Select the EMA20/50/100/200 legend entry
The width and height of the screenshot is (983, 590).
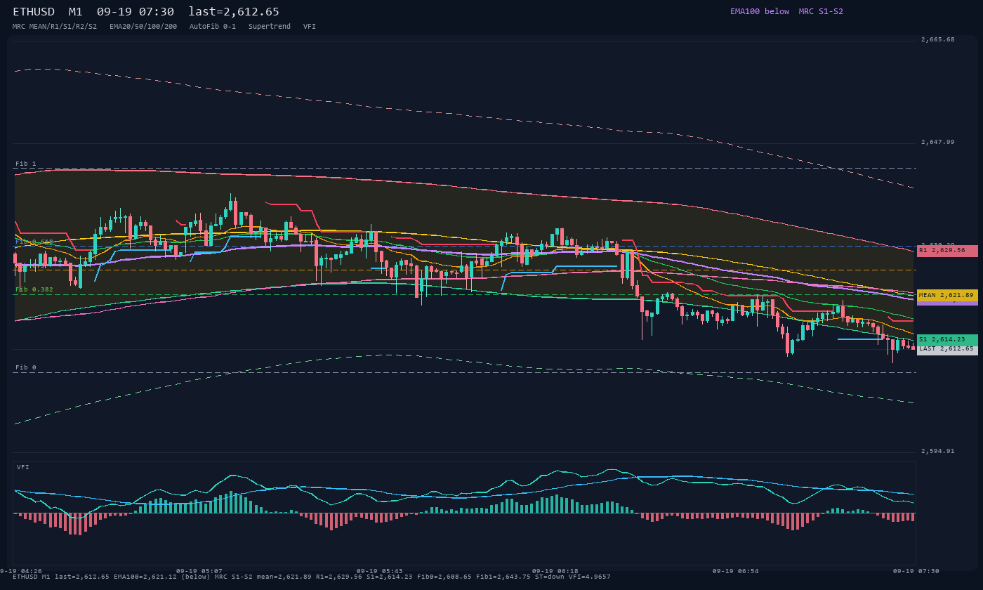click(x=143, y=26)
